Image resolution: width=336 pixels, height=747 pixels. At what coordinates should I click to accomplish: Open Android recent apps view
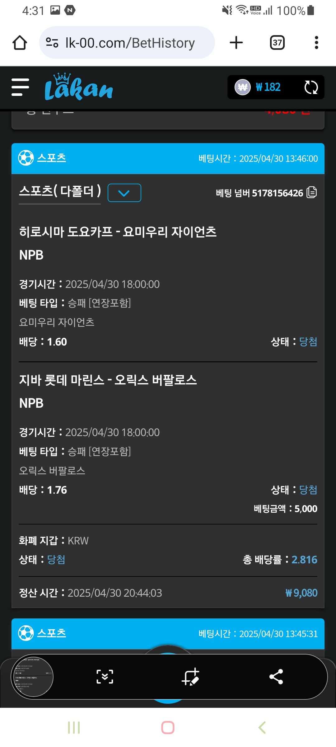pos(74,728)
